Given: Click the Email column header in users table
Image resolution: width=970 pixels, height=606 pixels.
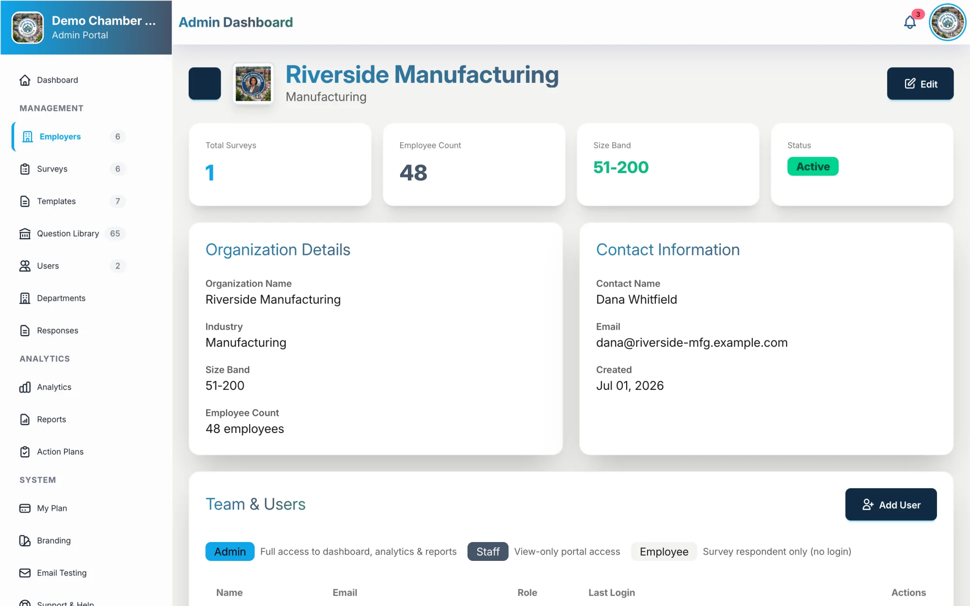Looking at the screenshot, I should pos(345,592).
